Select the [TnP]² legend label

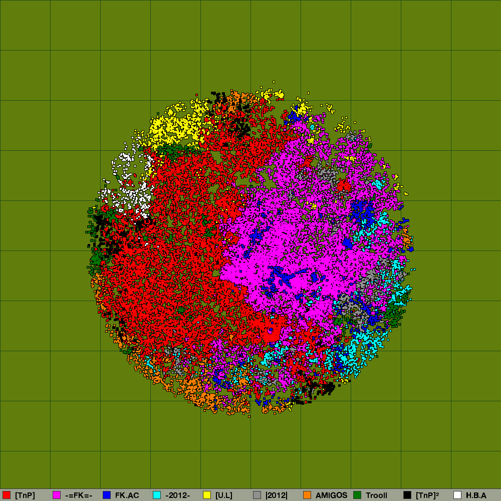coord(427,495)
